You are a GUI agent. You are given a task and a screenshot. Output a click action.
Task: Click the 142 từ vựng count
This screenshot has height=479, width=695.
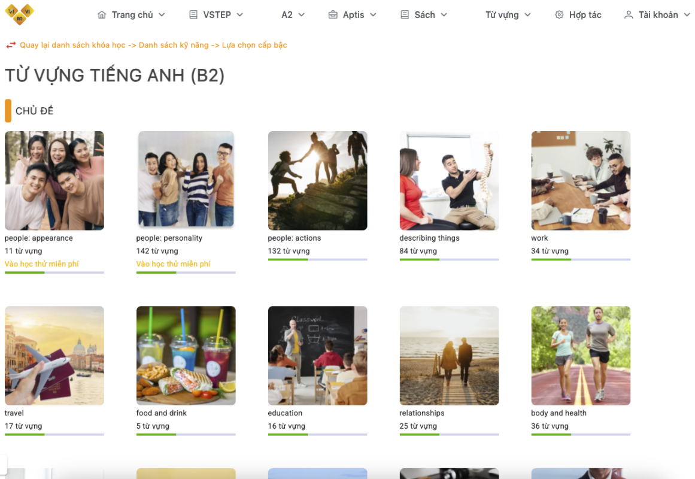pos(157,251)
